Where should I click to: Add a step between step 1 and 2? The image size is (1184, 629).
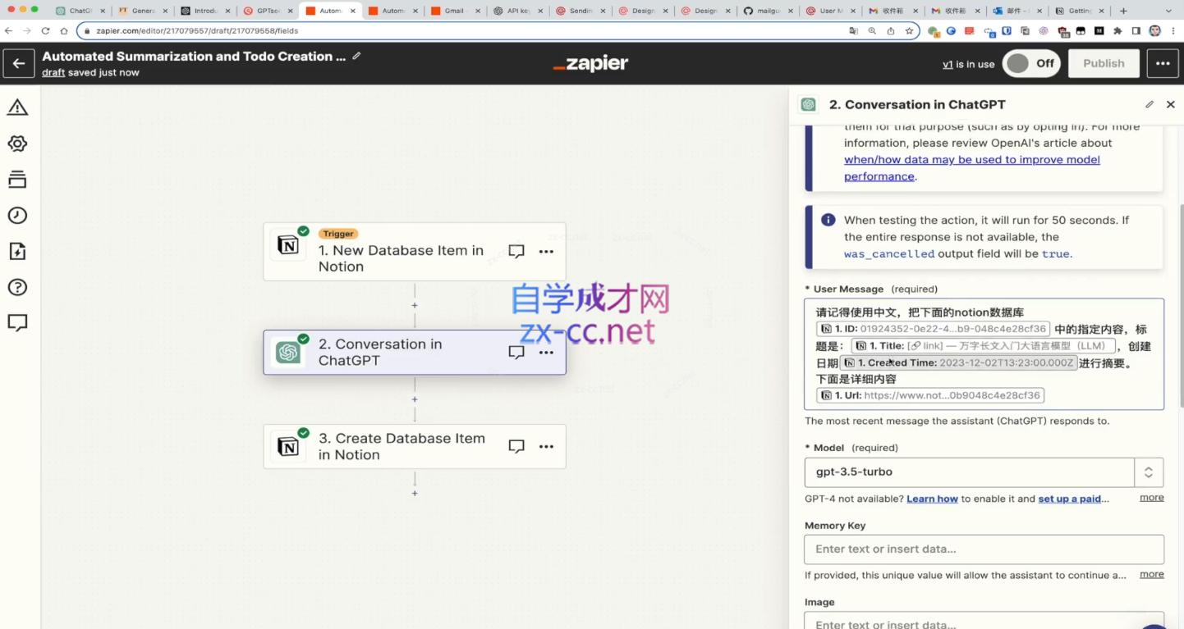pyautogui.click(x=415, y=305)
